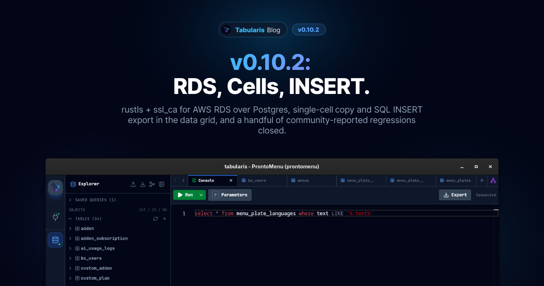This screenshot has height=286, width=544.
Task: Open the Parameters panel
Action: 230,195
